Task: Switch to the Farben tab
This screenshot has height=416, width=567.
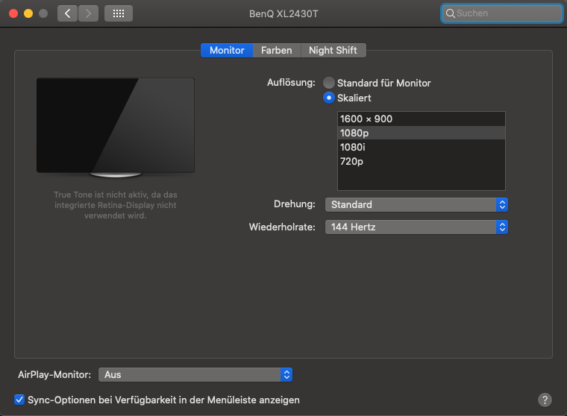Action: point(277,50)
